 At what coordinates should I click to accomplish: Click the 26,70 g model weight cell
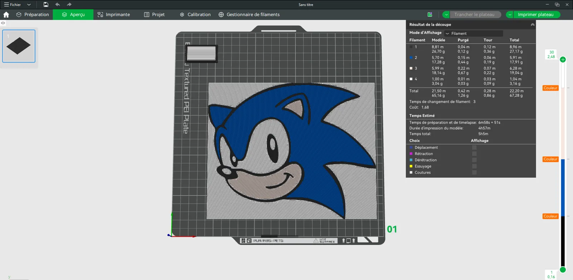[438, 51]
